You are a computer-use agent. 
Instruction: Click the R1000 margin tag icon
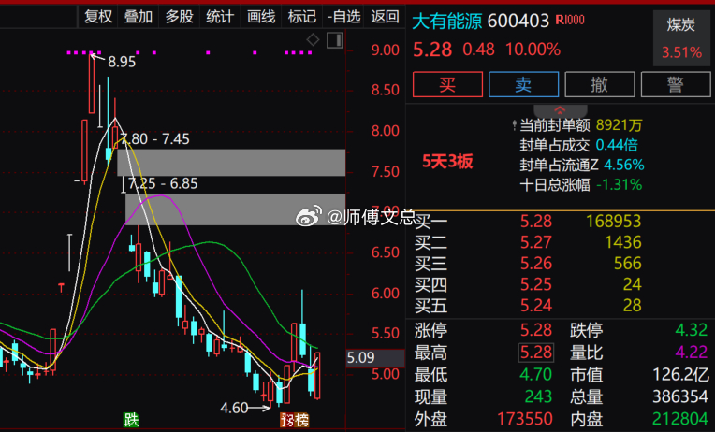[570, 20]
